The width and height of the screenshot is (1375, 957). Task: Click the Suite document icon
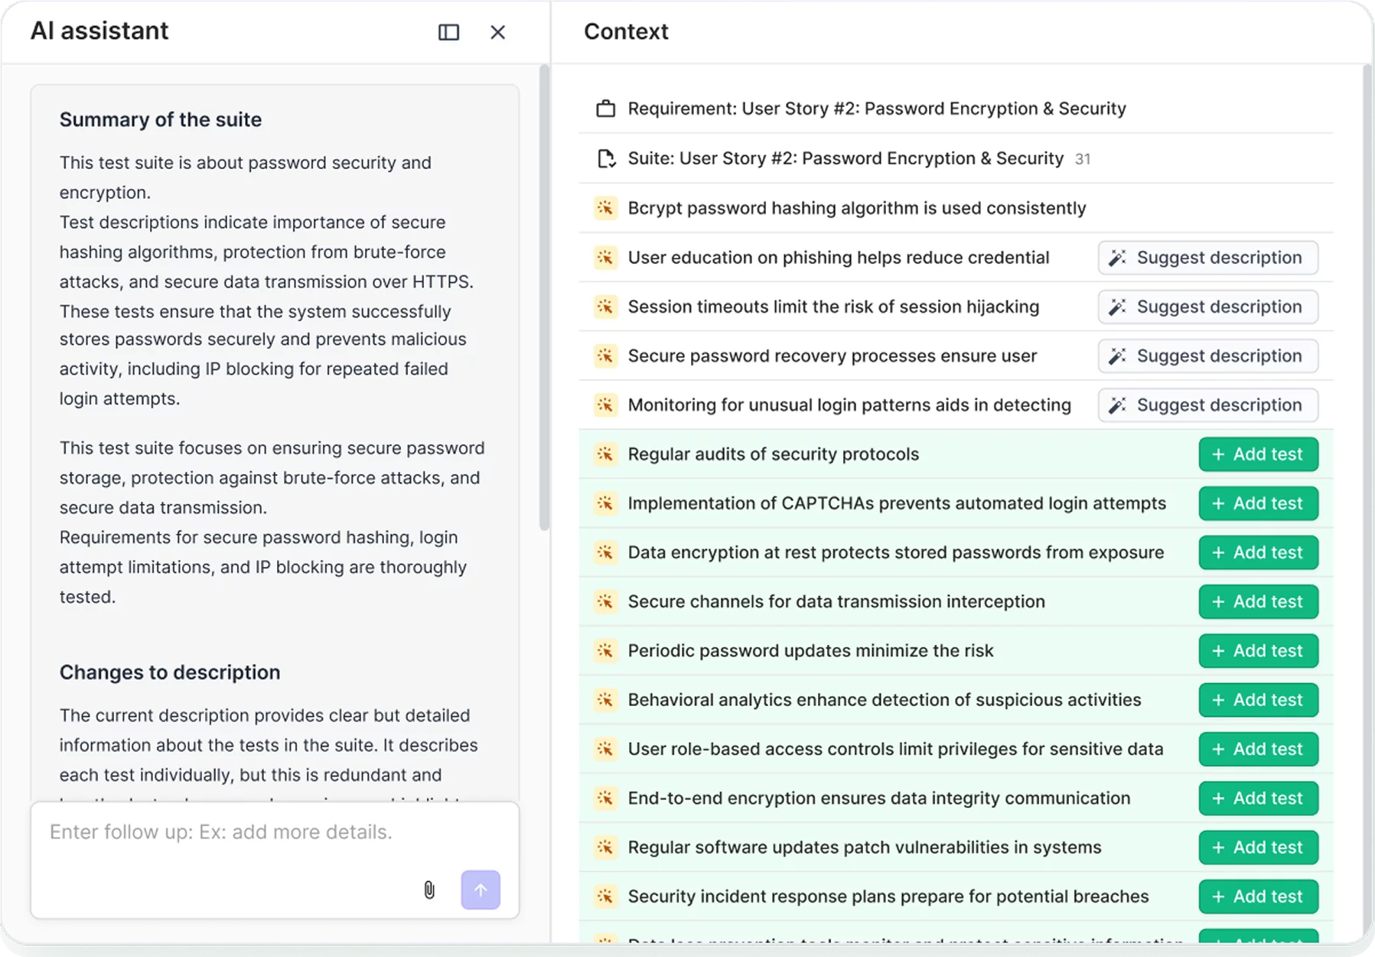tap(605, 158)
